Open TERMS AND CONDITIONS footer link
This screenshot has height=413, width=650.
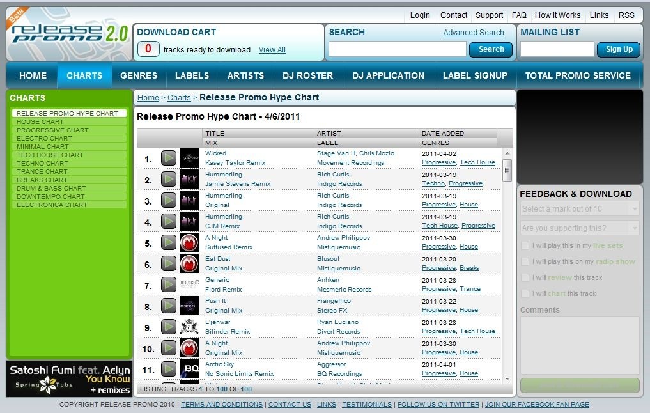[222, 404]
